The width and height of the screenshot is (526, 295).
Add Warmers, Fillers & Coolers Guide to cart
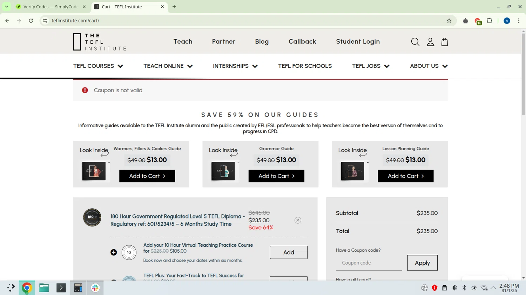click(147, 176)
